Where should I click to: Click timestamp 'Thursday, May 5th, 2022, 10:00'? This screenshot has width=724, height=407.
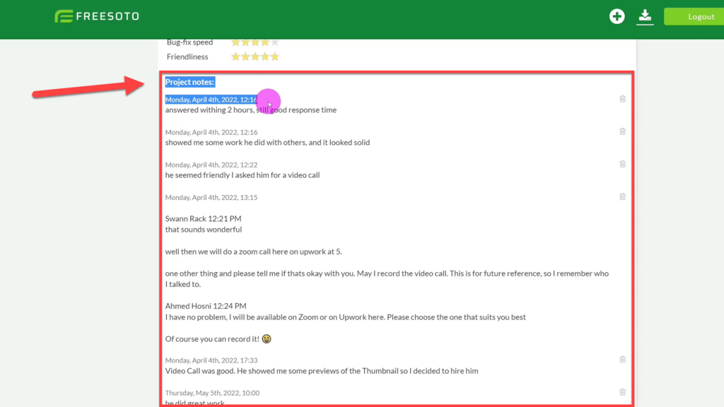tap(212, 393)
